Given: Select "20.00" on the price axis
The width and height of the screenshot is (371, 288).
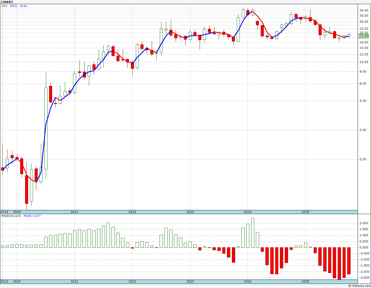Looking at the screenshot, I should click(364, 33).
